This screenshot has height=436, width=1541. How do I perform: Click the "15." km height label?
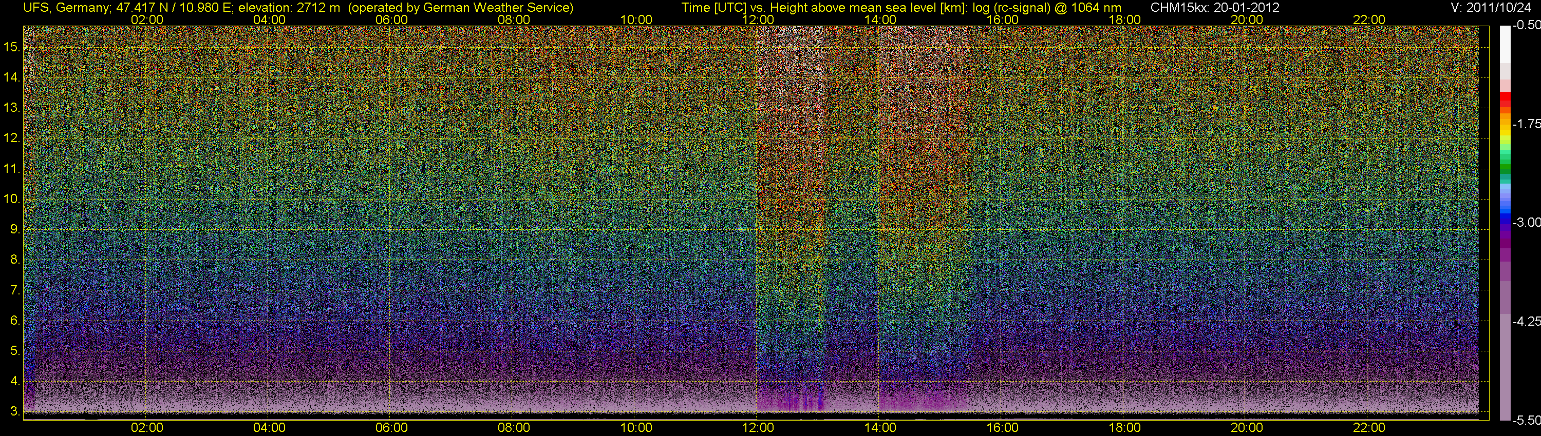[x=12, y=47]
